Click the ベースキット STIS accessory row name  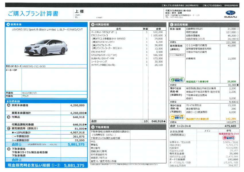pos(104,32)
